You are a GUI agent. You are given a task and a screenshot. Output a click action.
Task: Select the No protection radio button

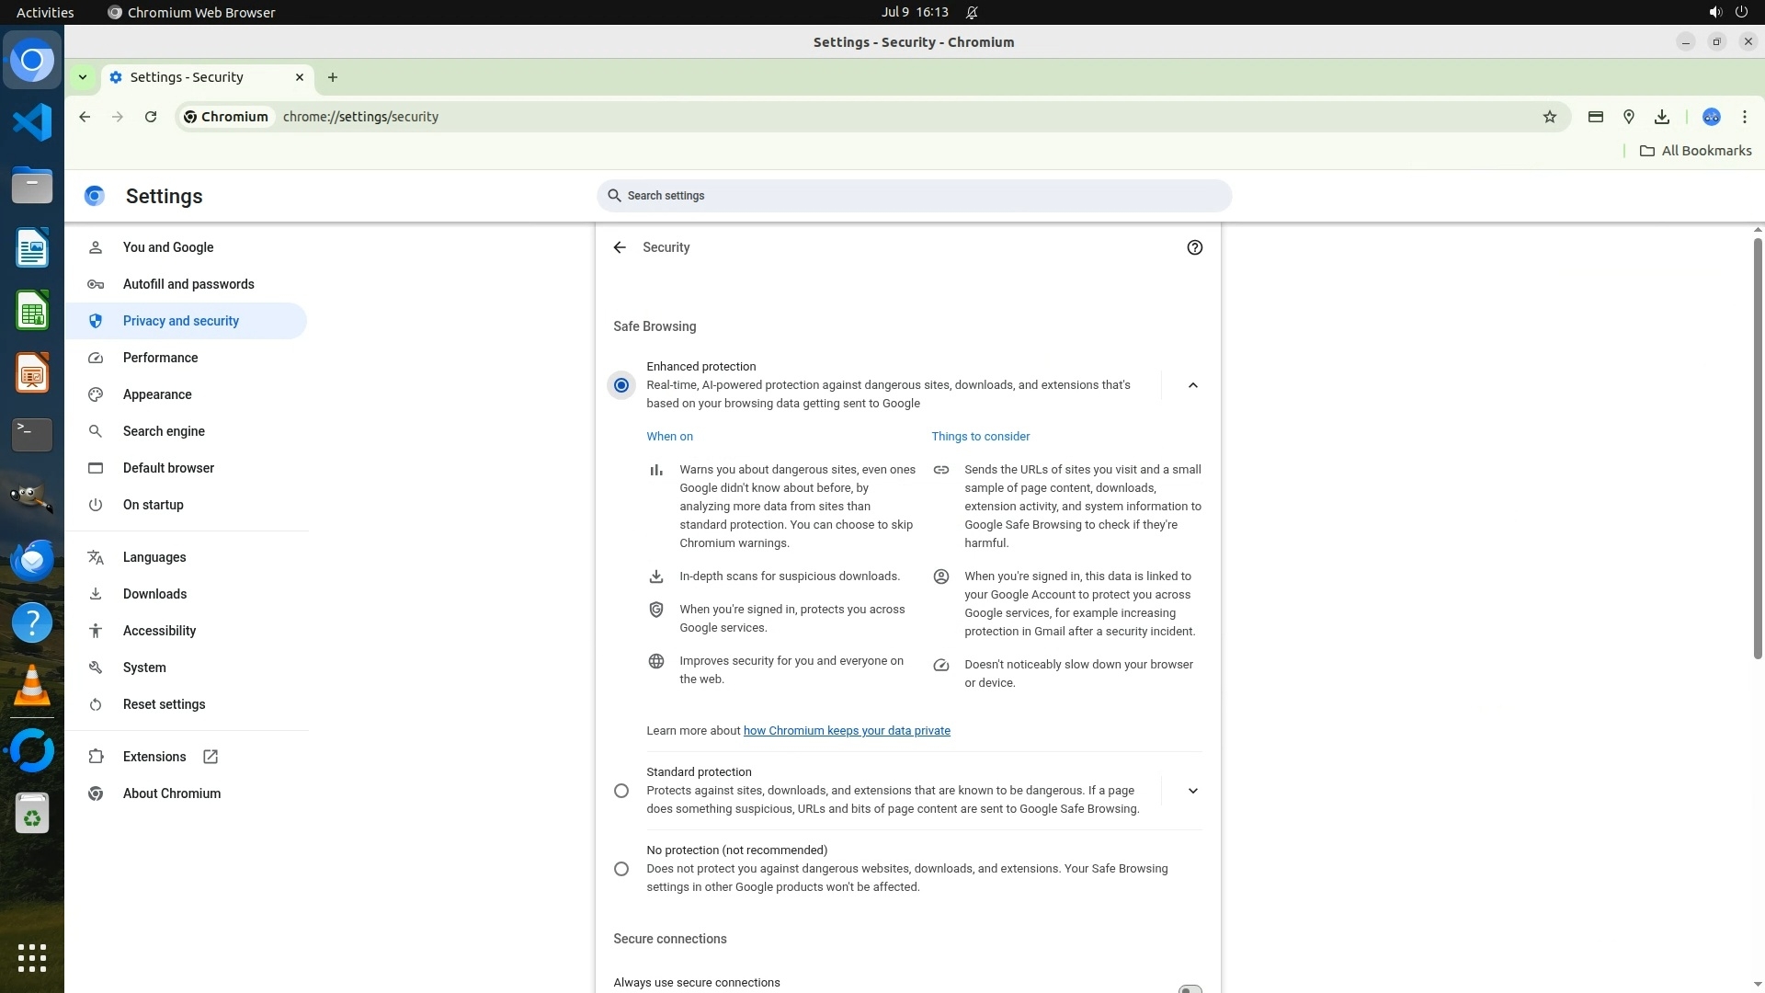[x=621, y=869]
